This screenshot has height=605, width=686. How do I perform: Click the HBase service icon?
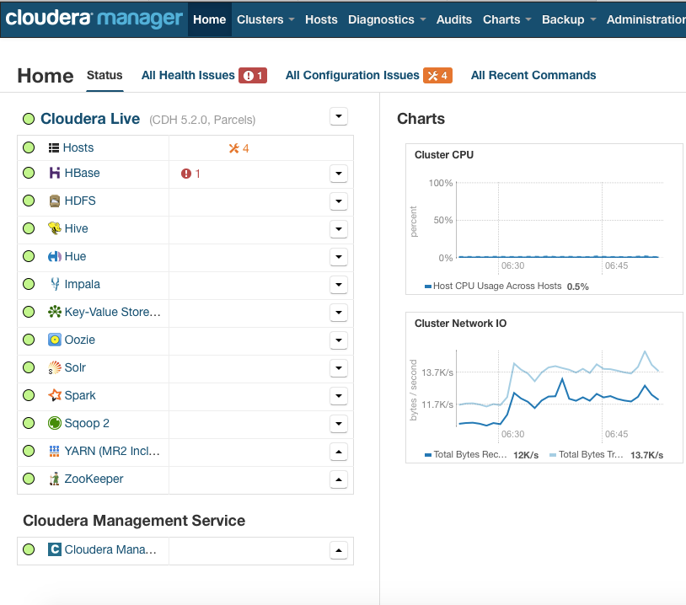pyautogui.click(x=54, y=173)
